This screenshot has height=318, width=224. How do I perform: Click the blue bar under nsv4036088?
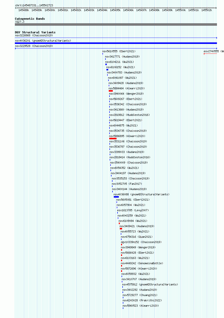coord(116,197)
